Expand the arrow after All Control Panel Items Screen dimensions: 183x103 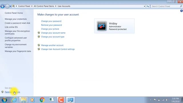click(56, 6)
